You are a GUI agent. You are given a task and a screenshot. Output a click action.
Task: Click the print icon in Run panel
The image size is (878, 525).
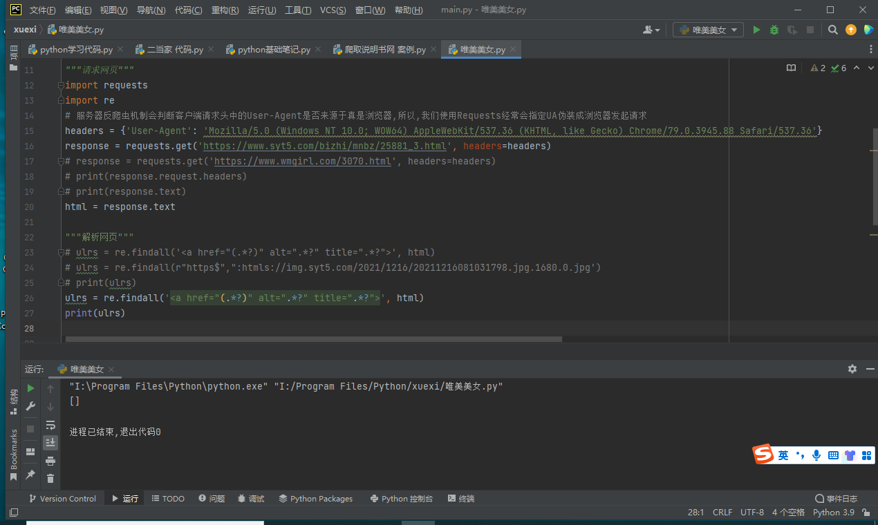50,461
